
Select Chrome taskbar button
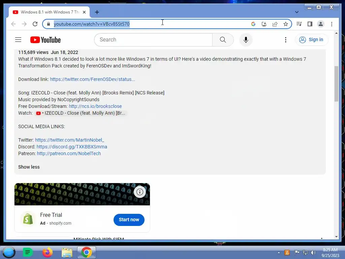coord(87,252)
